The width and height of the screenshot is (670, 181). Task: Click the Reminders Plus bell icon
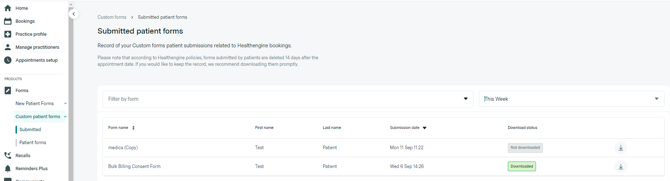(8, 169)
